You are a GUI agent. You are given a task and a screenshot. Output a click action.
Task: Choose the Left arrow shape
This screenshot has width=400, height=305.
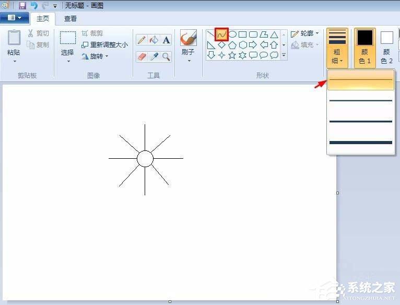(264, 45)
